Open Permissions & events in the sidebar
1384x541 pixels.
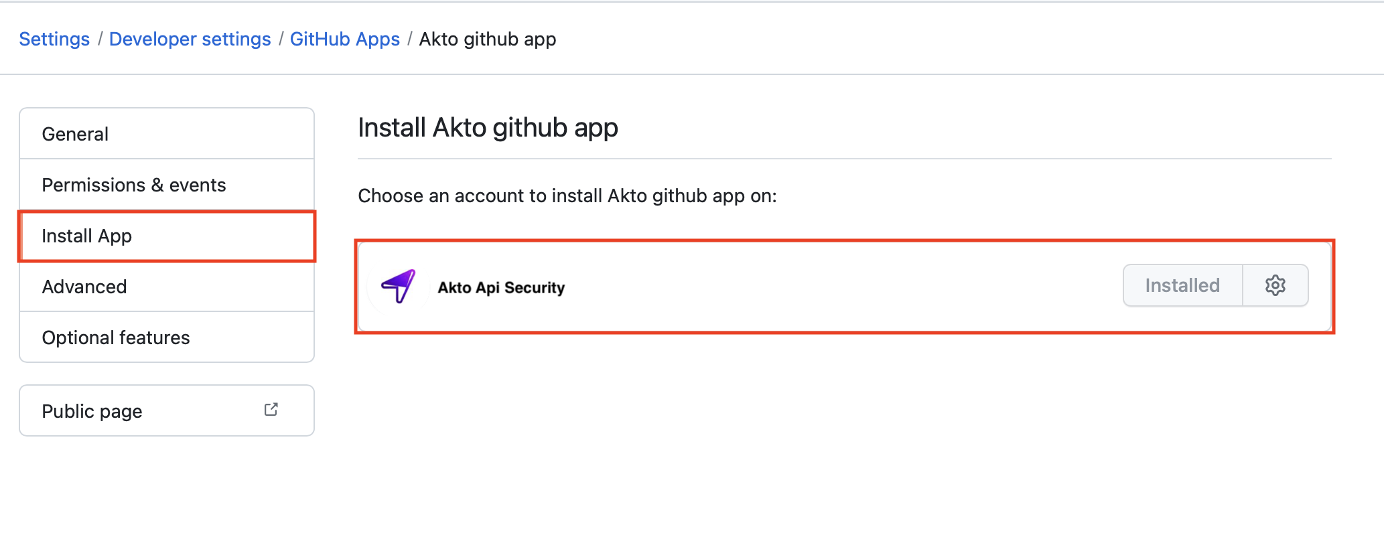(x=133, y=185)
